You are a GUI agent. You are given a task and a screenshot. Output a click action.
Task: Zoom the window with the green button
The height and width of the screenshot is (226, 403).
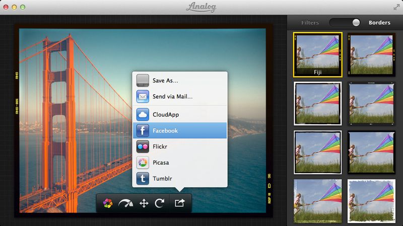(x=23, y=7)
